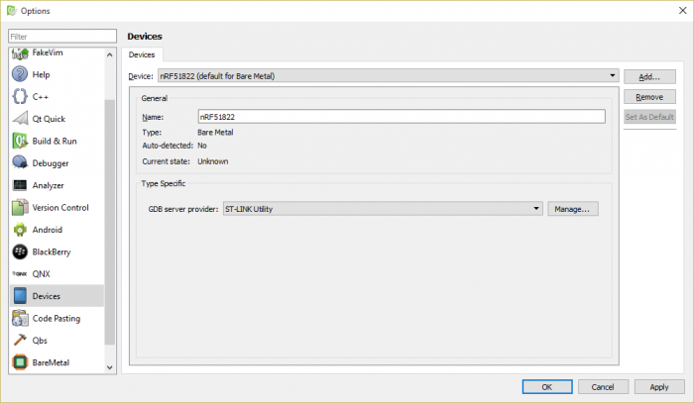Select the Version Control icon
The image size is (694, 403).
click(x=20, y=207)
